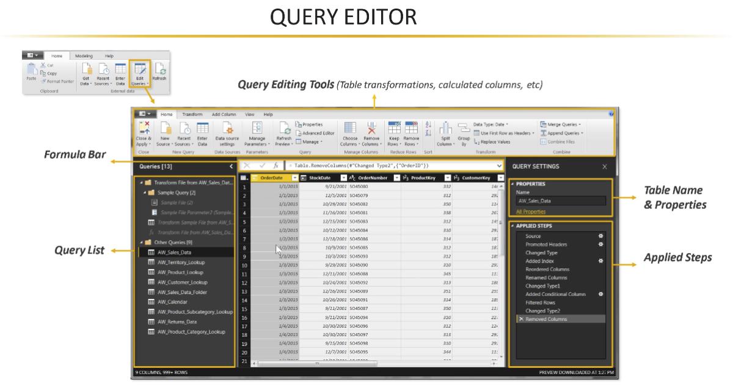Delete the Removed Columns applied step
The image size is (733, 385).
[520, 318]
